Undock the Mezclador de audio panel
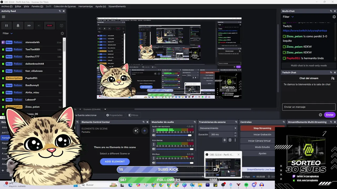The image size is (337, 189). click(195, 122)
